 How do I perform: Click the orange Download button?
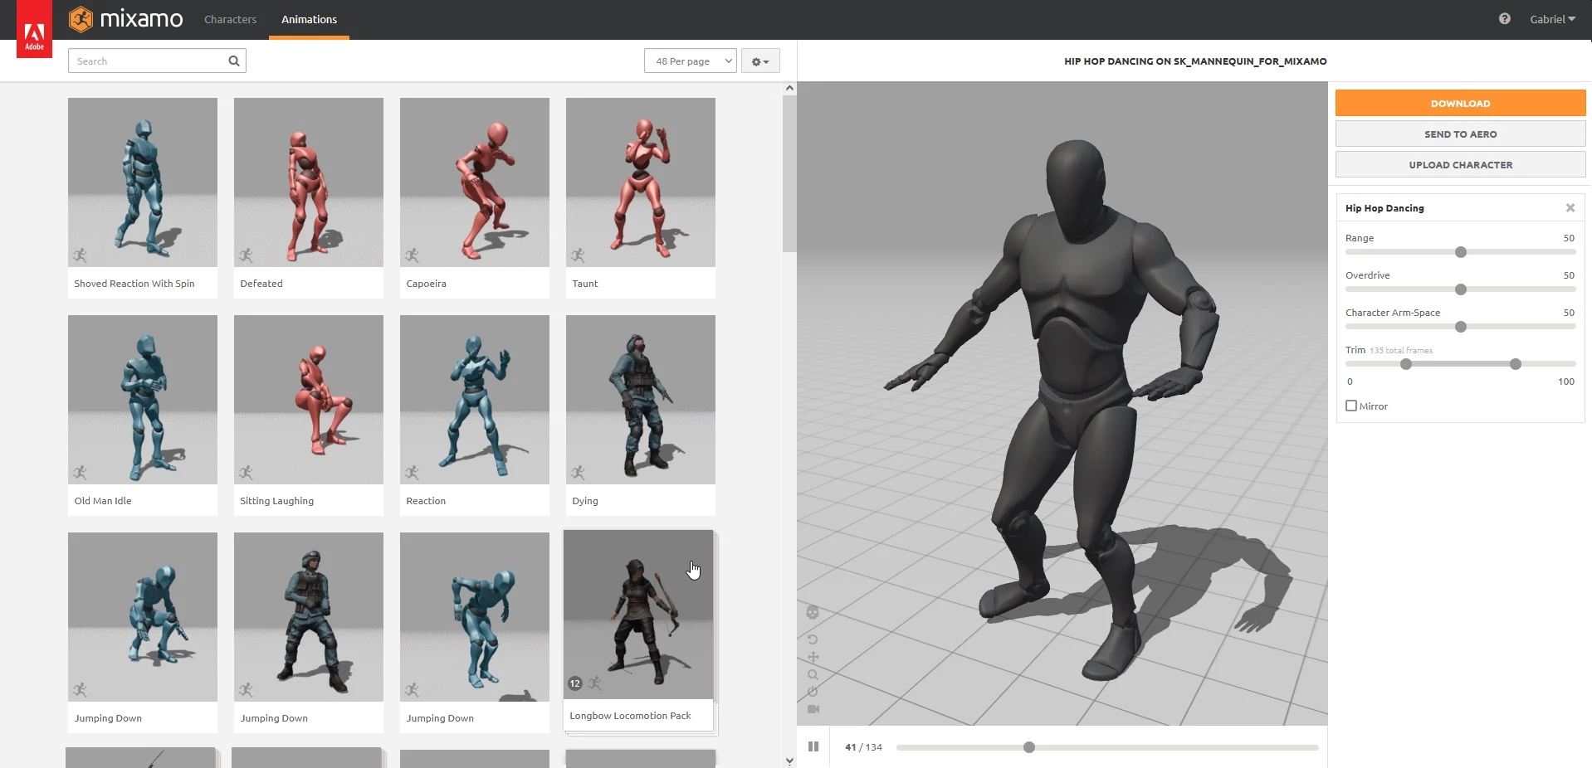tap(1459, 104)
